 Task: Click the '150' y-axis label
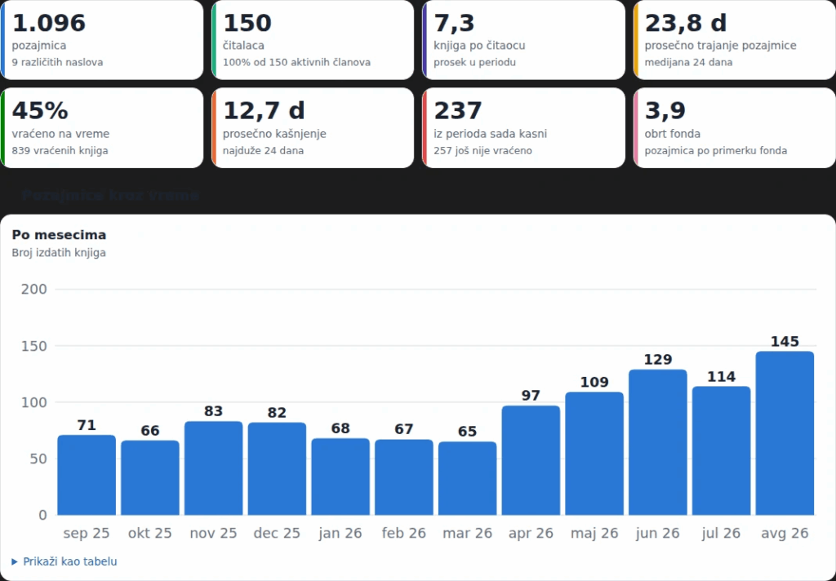point(34,346)
